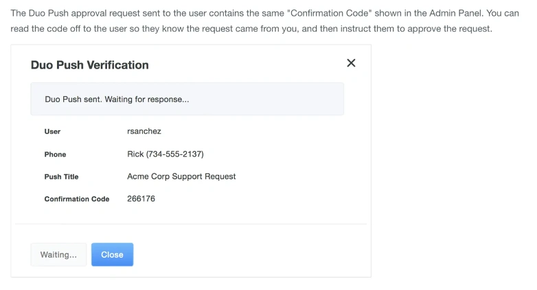Select the 'Duo Push sent' status banner
537x290 pixels.
coord(187,99)
